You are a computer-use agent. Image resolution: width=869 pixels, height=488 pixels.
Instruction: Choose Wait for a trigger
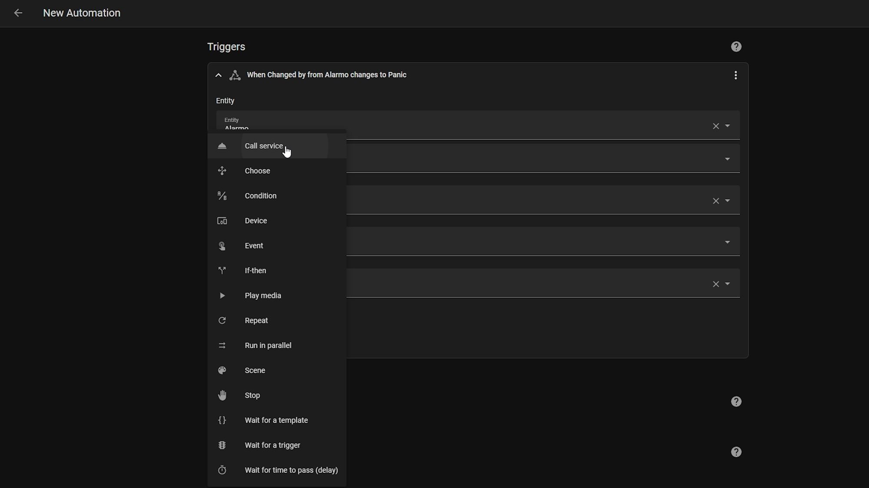[x=277, y=445]
